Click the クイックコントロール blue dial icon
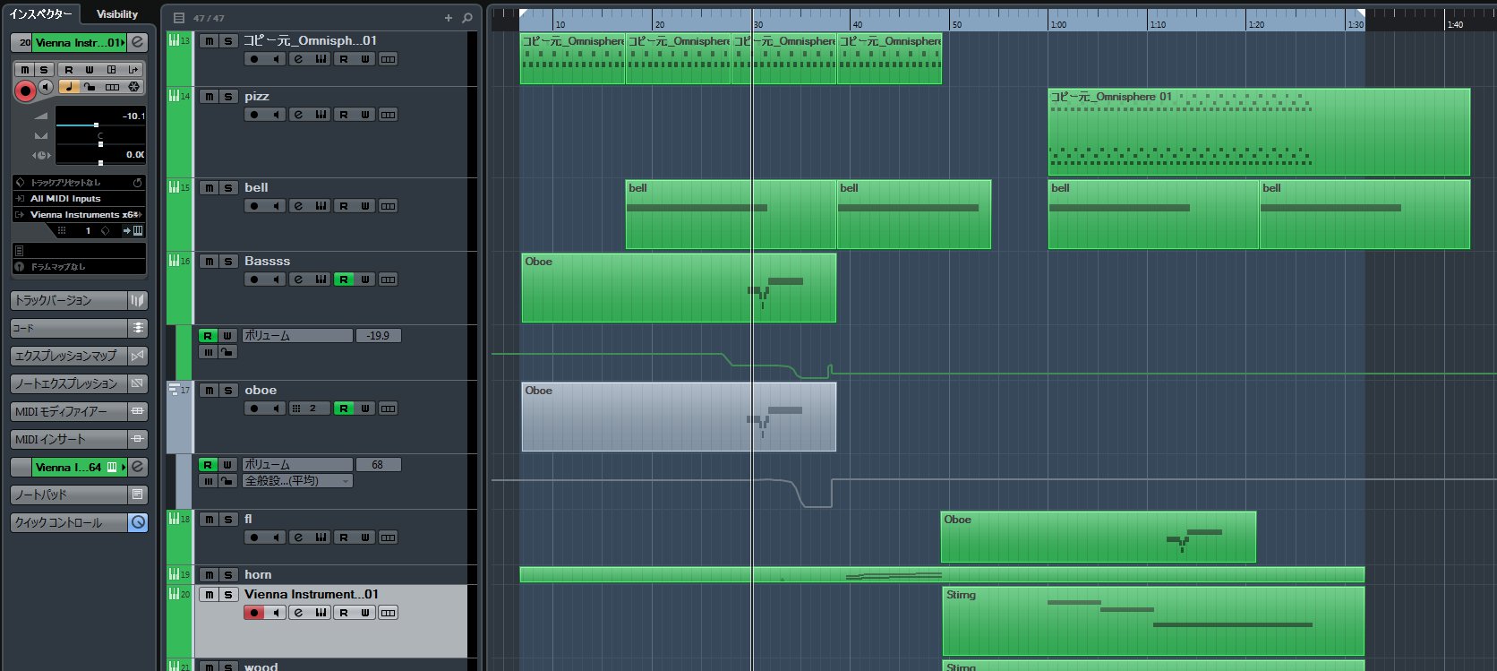 click(x=138, y=522)
